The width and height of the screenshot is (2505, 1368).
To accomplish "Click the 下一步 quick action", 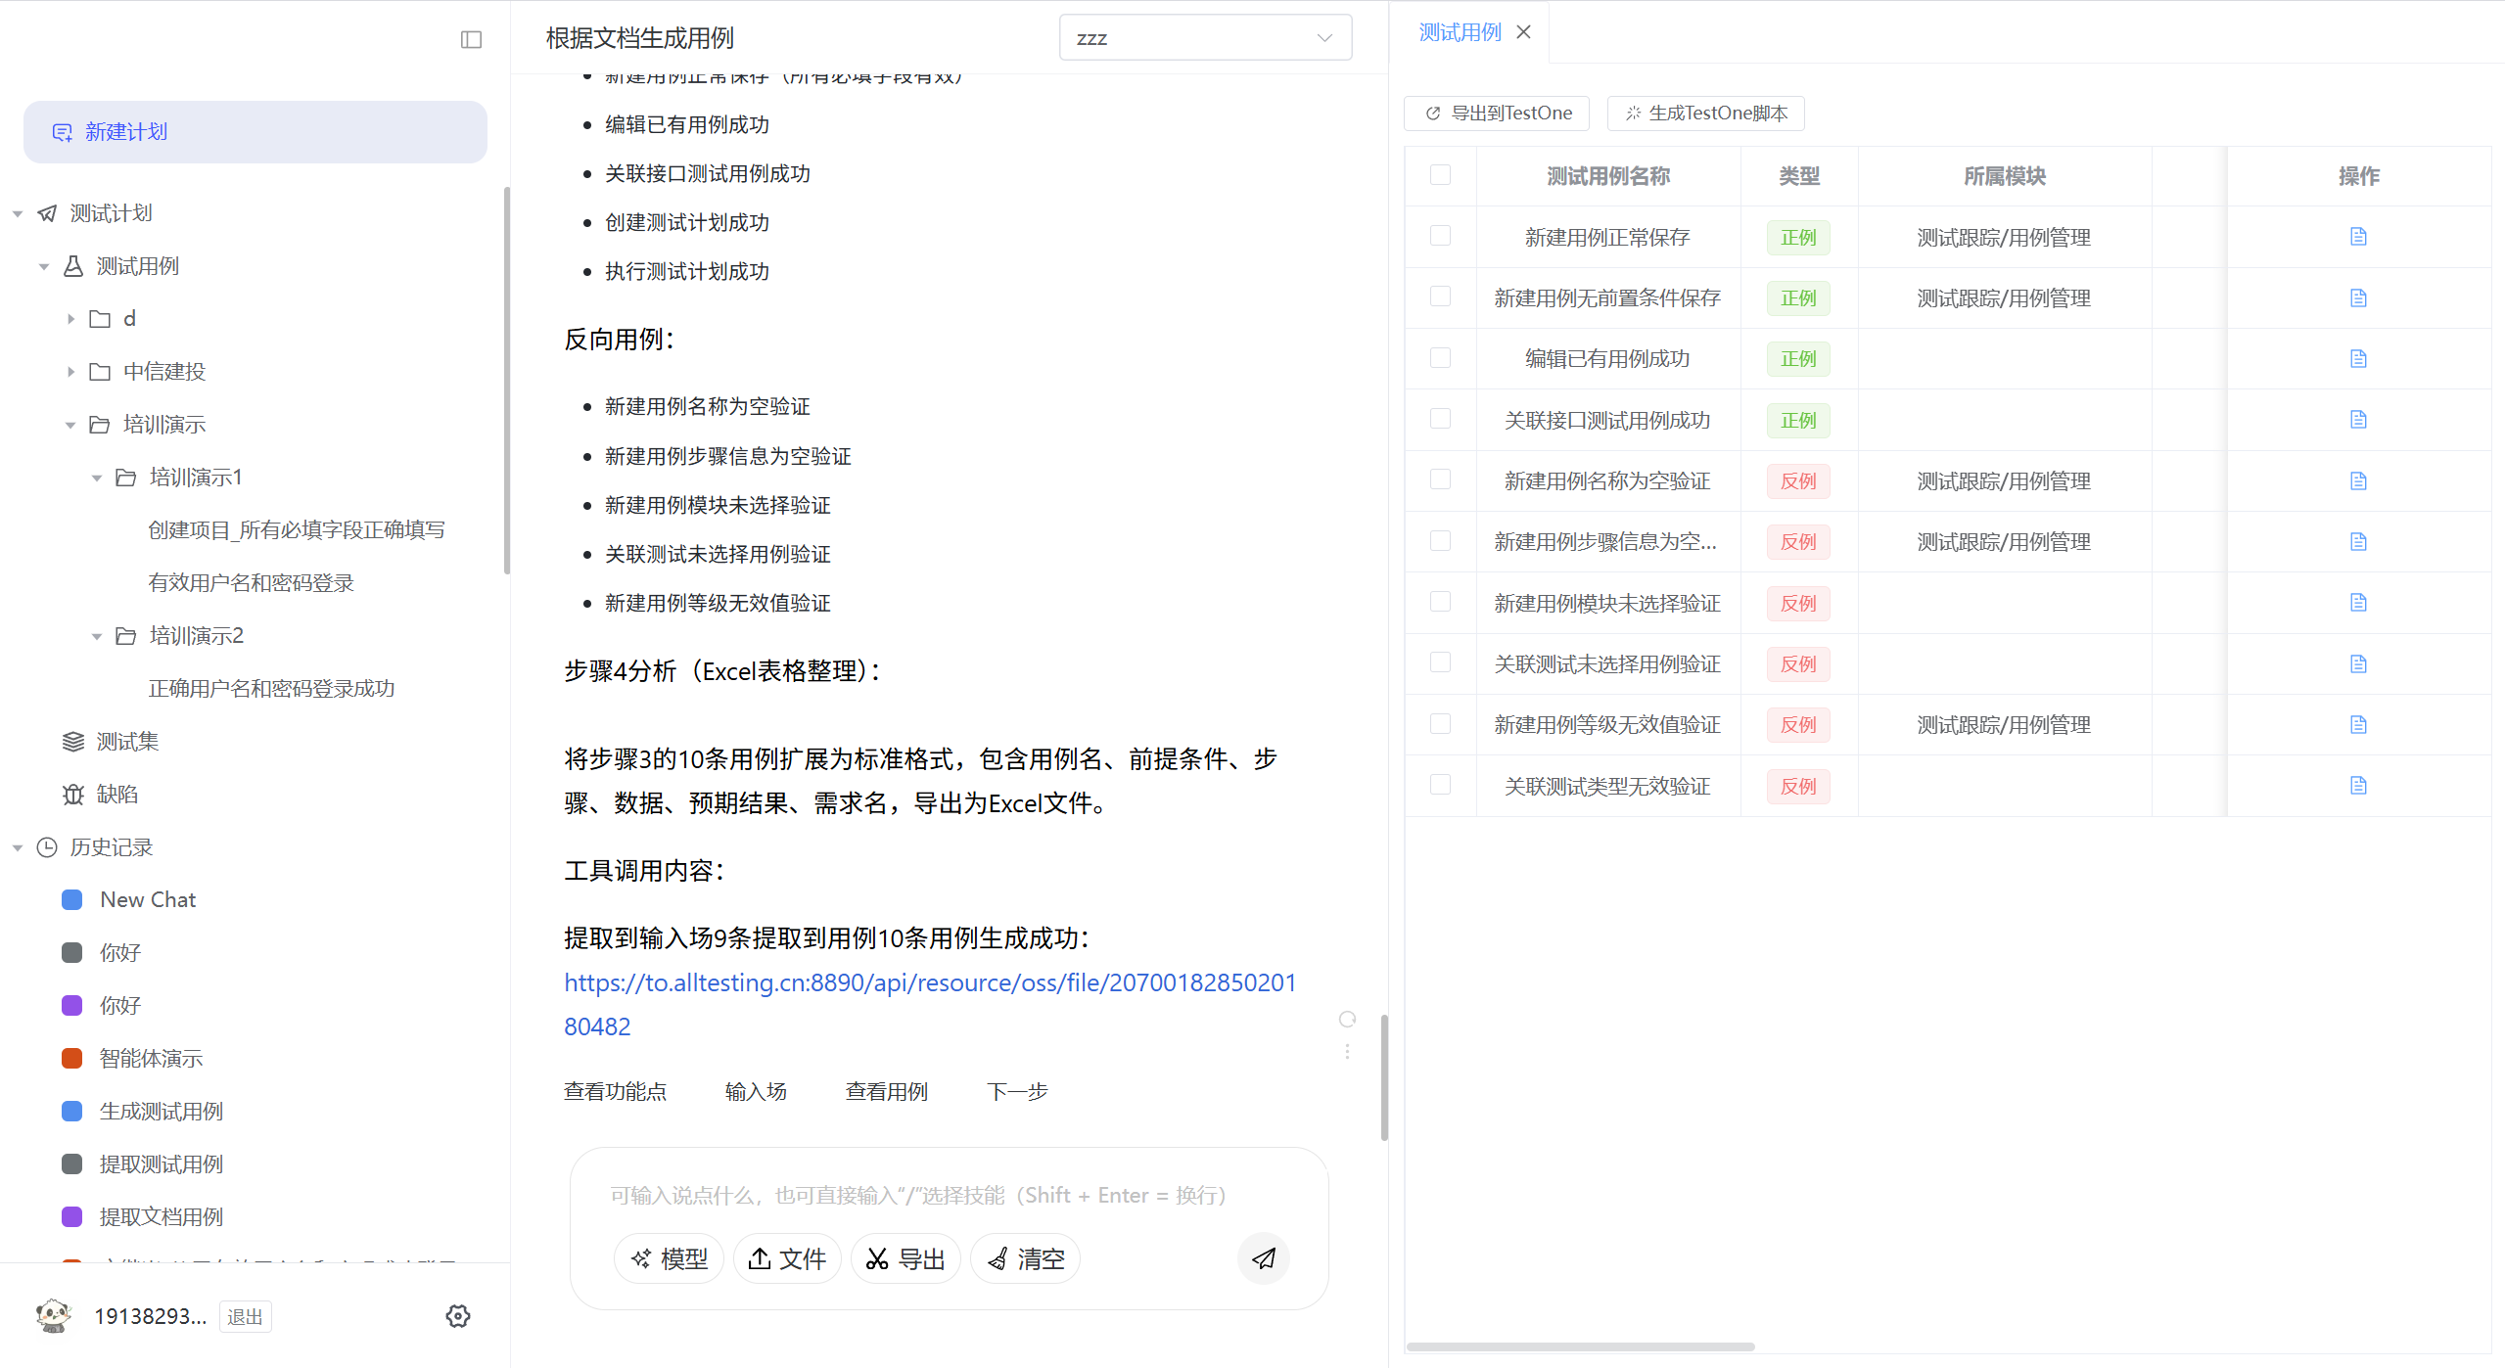I will click(1017, 1091).
